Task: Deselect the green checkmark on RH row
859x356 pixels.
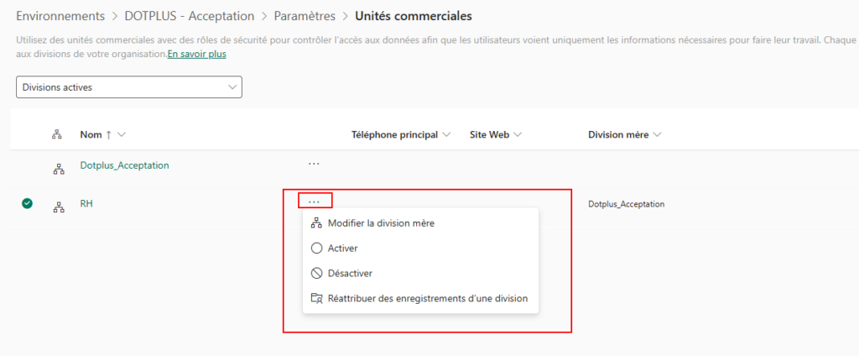Action: click(x=27, y=203)
